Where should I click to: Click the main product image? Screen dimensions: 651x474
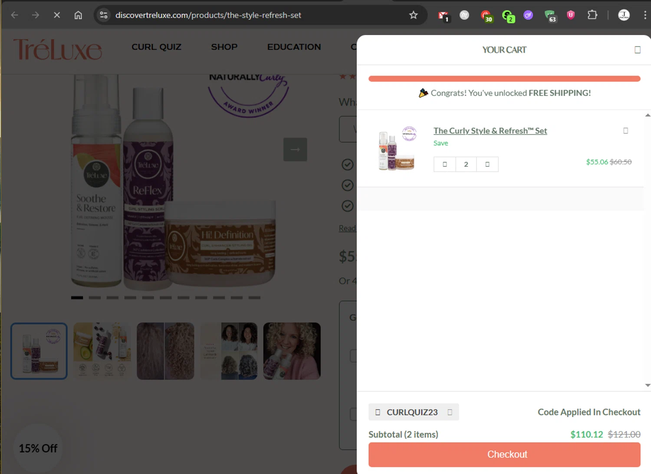coord(174,182)
